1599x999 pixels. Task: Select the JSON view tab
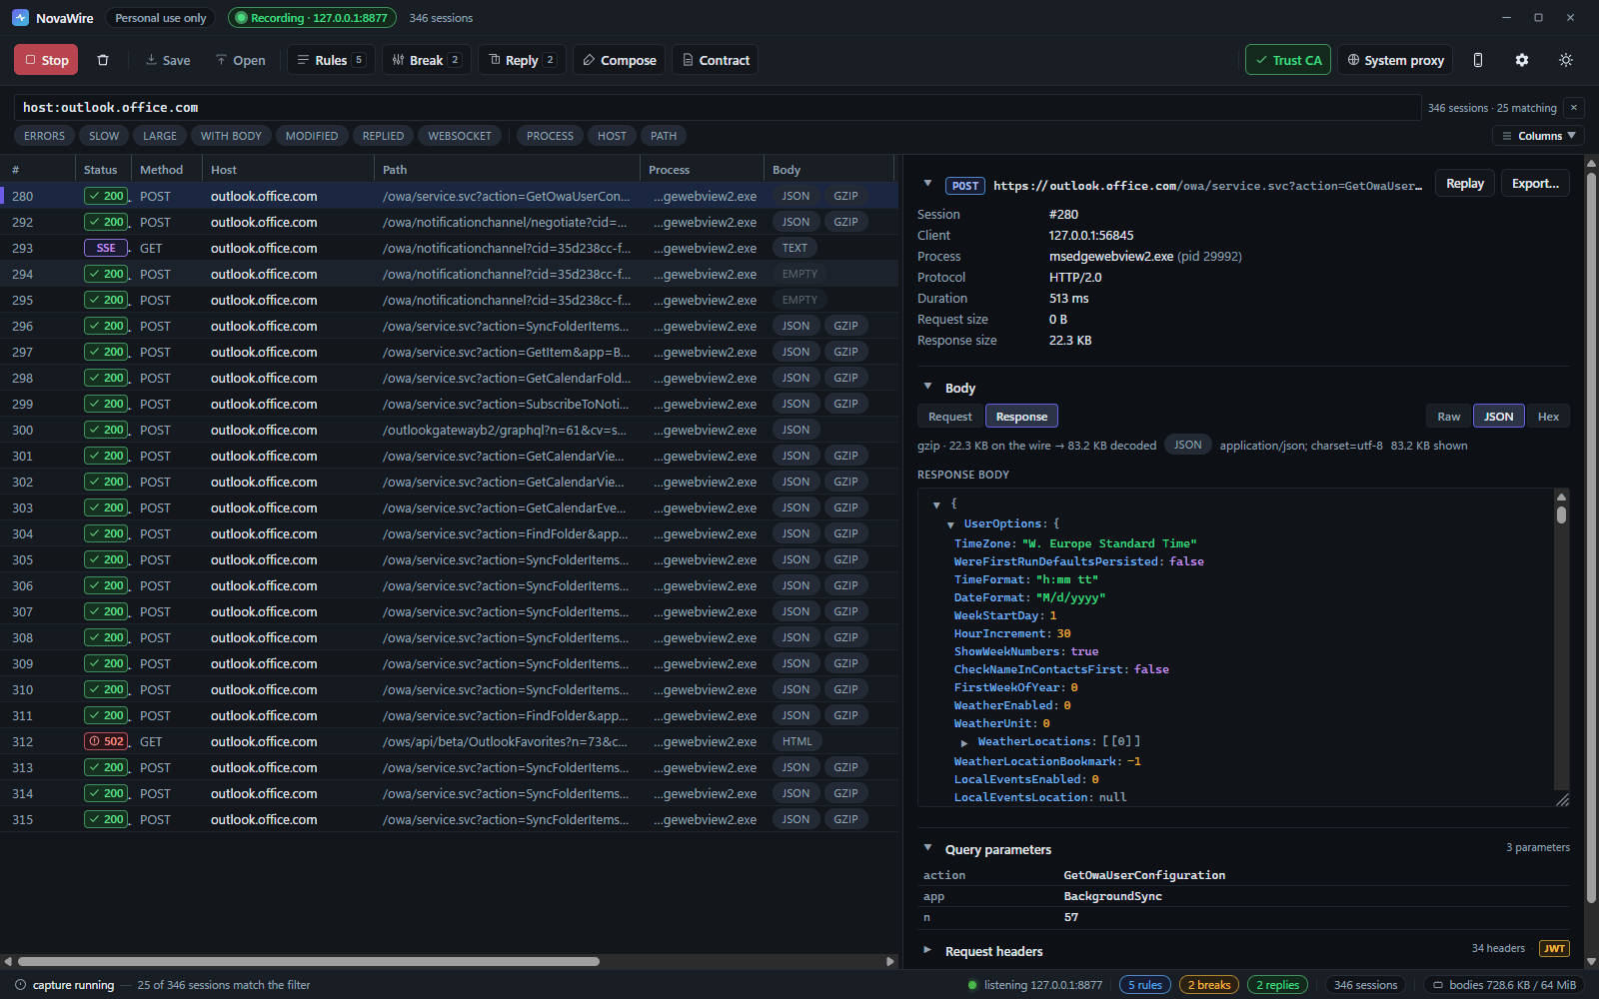(1498, 417)
